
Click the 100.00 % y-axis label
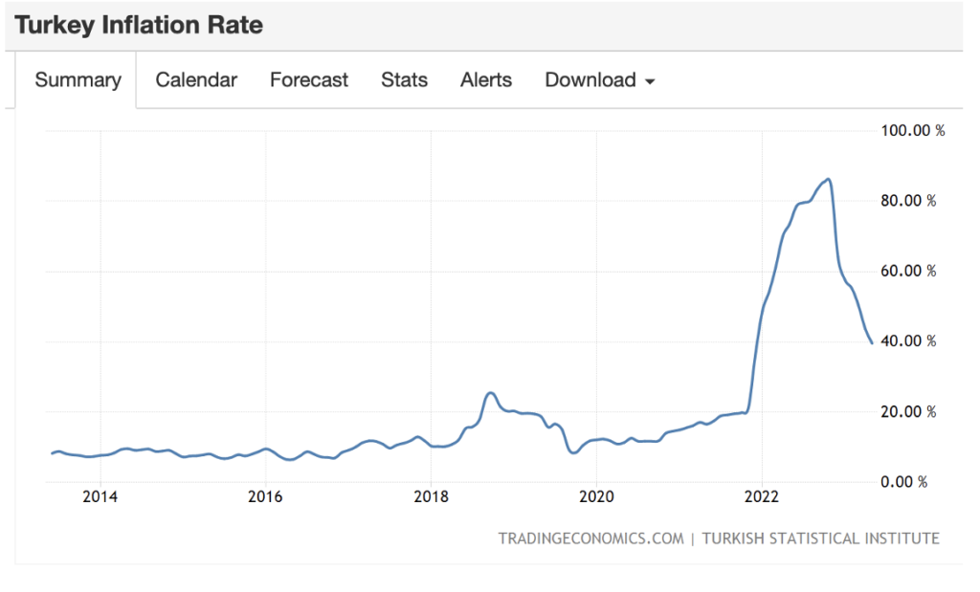(912, 130)
